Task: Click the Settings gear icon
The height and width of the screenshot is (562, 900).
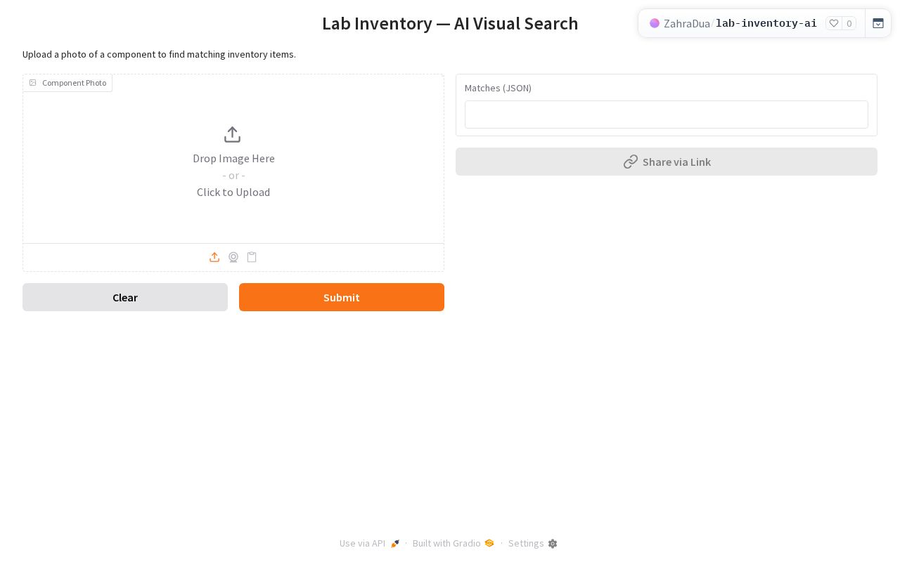Action: [x=553, y=544]
